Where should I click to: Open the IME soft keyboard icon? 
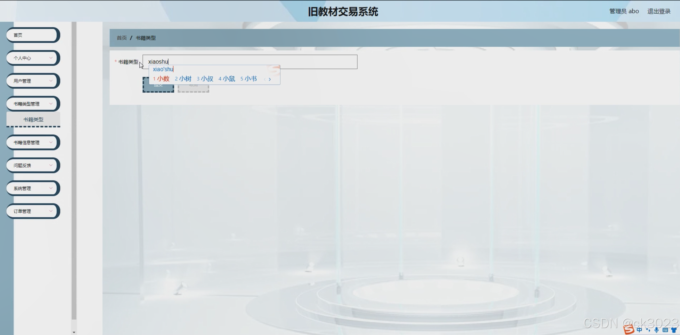665,330
